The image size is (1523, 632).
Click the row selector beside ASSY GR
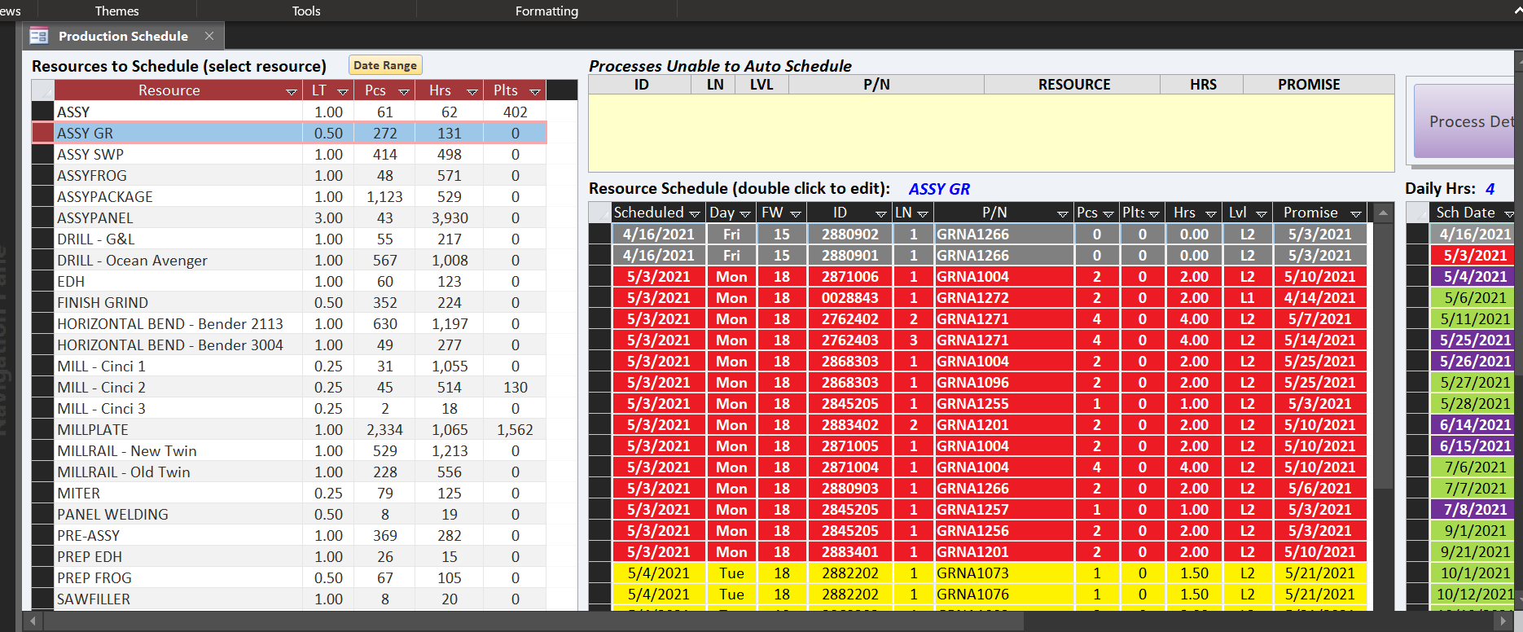(42, 133)
